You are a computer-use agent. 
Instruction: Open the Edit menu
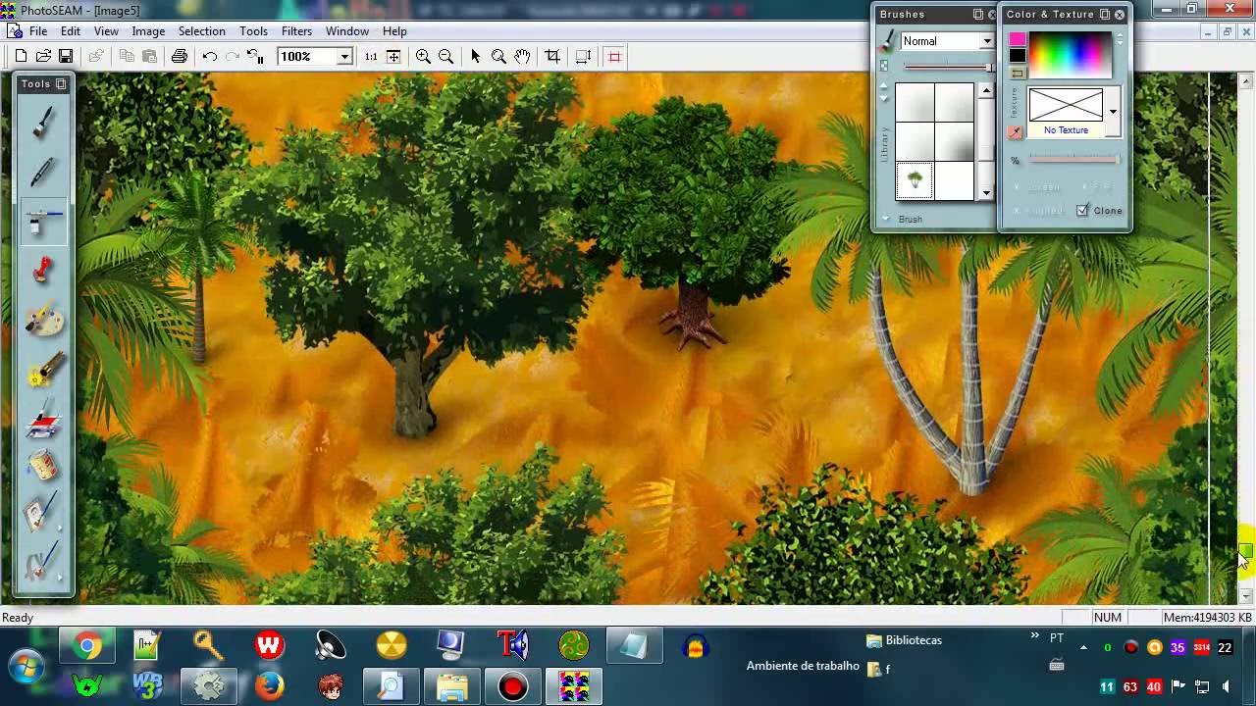point(71,31)
